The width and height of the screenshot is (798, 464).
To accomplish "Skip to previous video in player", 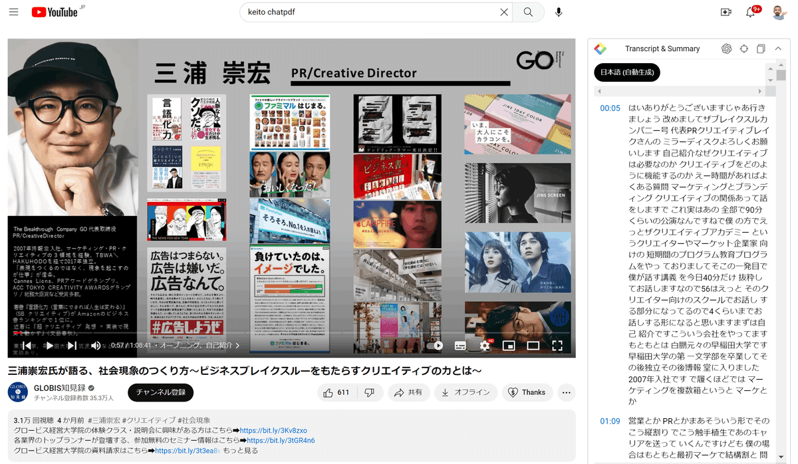I will pos(26,346).
